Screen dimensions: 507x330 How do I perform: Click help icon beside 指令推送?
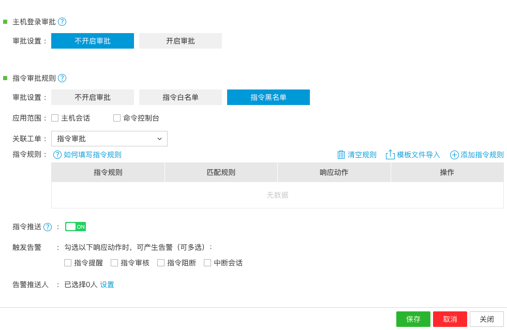[48, 227]
